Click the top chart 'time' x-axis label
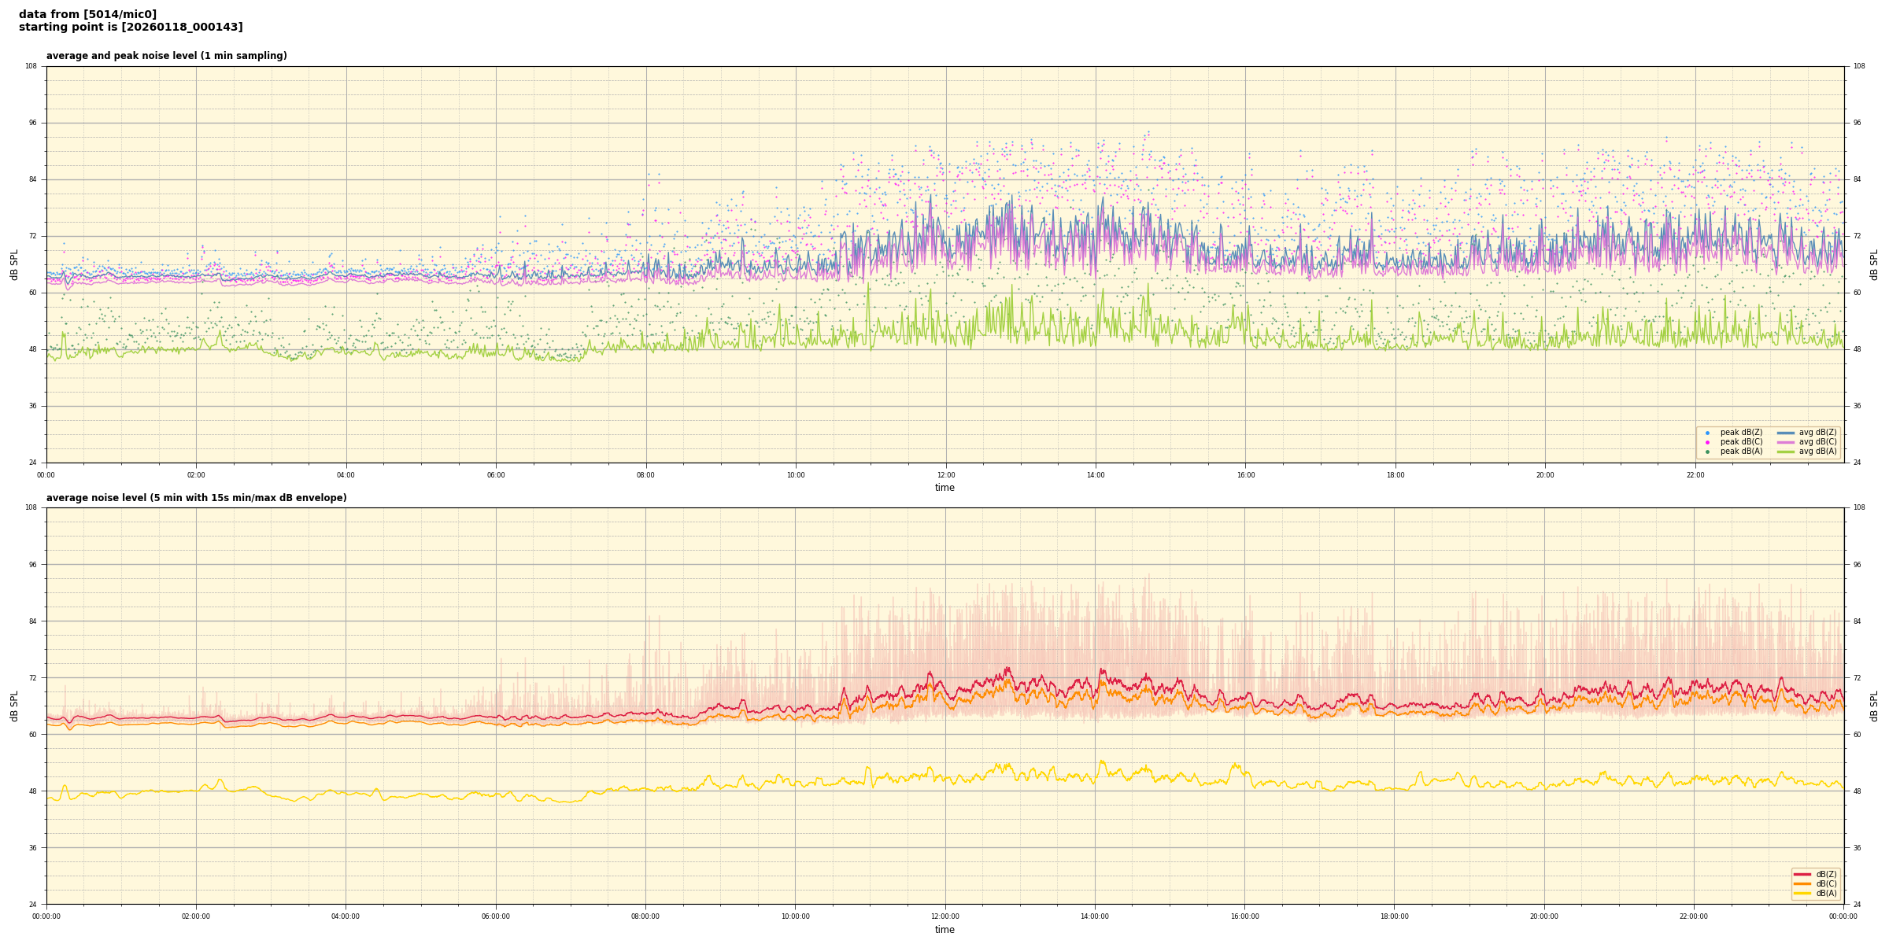The height and width of the screenshot is (944, 1889). [944, 488]
